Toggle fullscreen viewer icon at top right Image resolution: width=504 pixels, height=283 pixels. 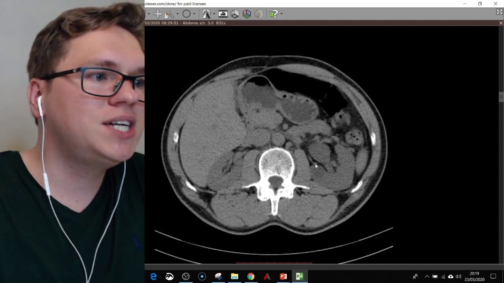(x=500, y=12)
